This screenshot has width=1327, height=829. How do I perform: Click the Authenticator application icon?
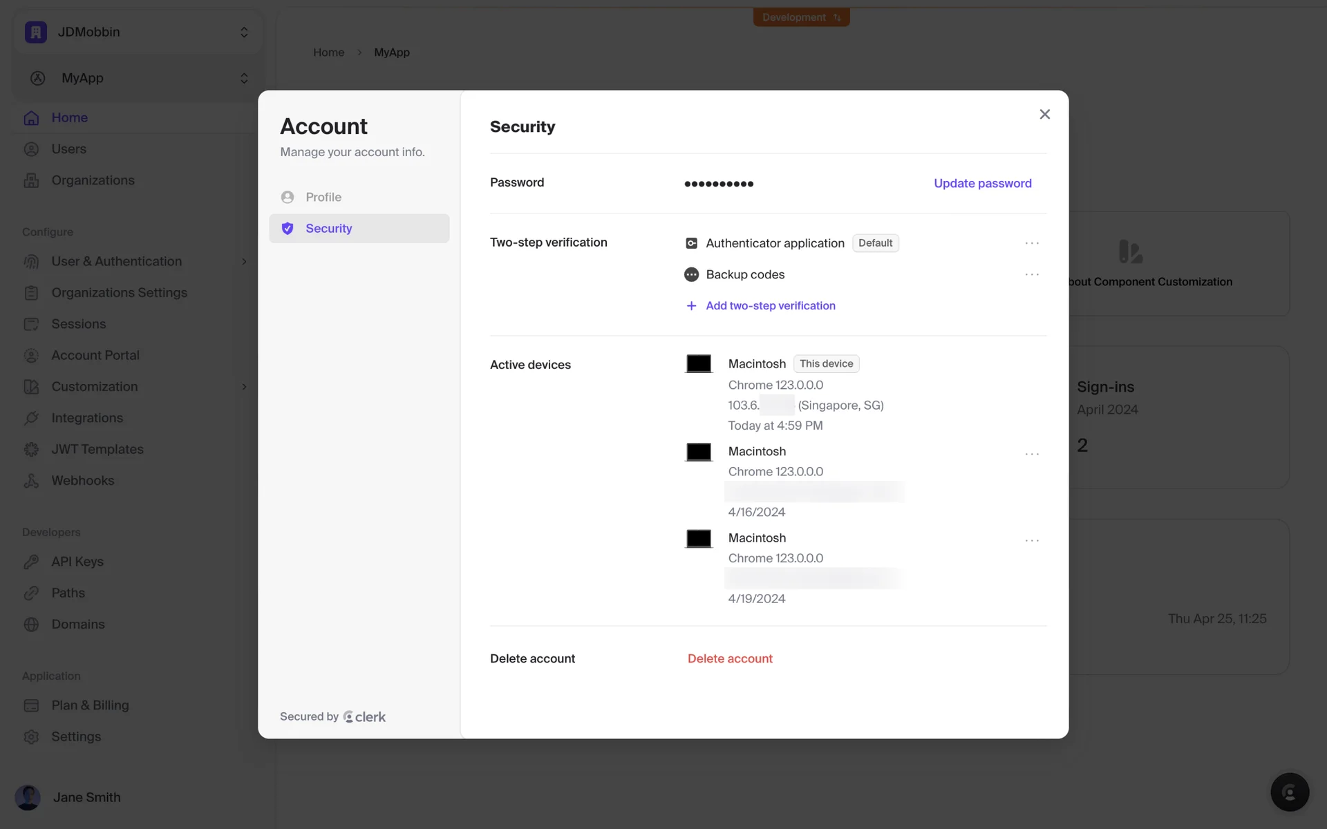coord(691,243)
